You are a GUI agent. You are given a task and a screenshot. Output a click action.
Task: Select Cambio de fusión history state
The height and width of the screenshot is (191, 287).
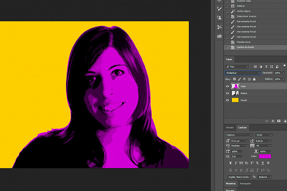coord(255,47)
